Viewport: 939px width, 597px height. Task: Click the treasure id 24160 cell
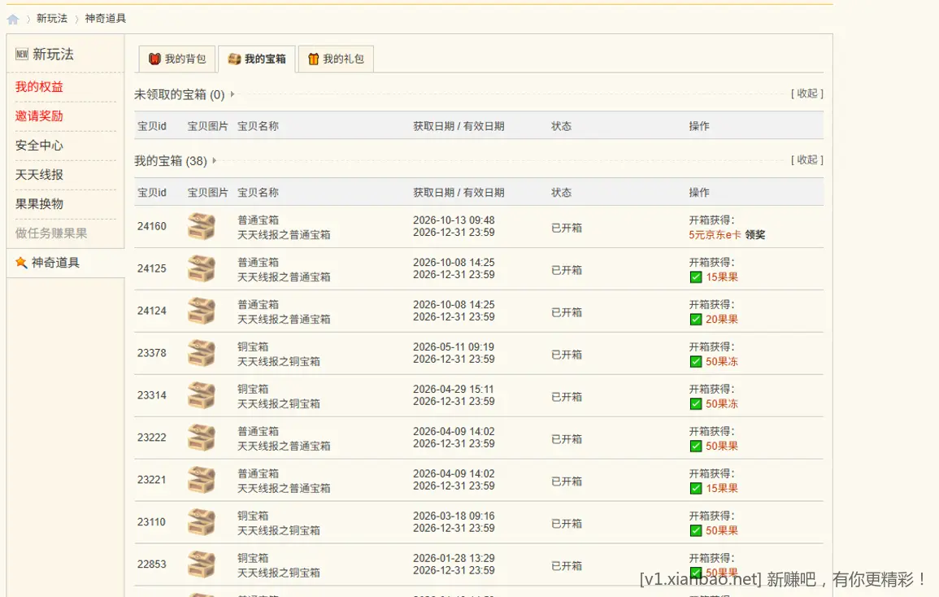tap(151, 227)
